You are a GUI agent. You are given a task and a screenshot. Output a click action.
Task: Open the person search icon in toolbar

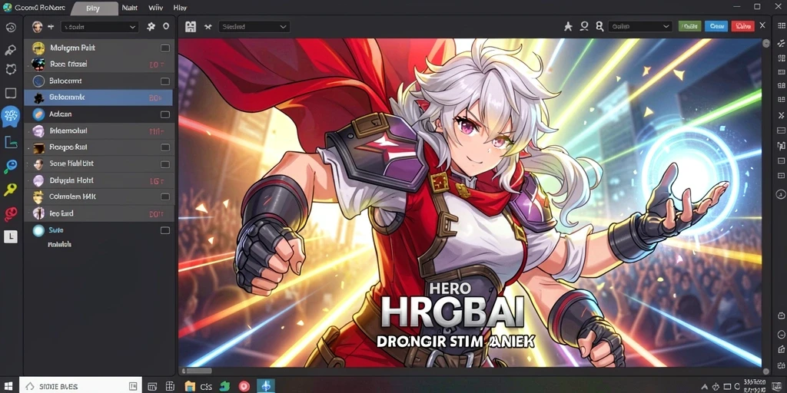(x=599, y=27)
